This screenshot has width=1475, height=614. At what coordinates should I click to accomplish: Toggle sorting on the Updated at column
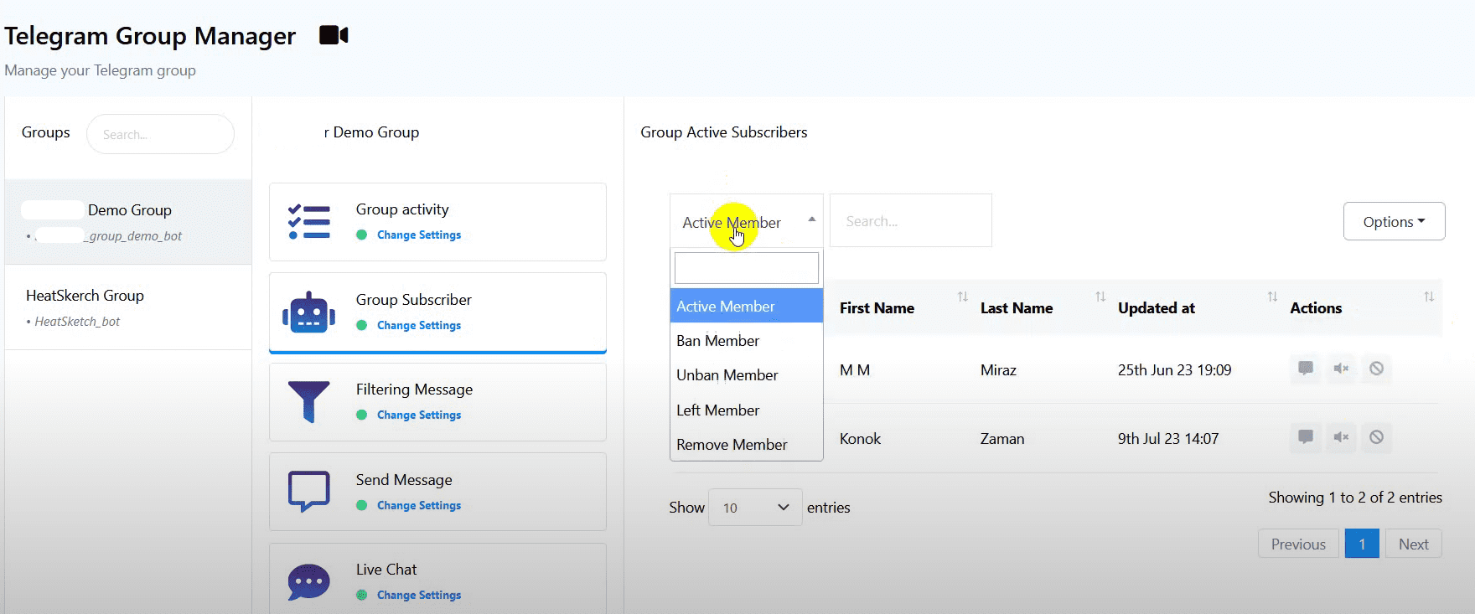(x=1157, y=308)
